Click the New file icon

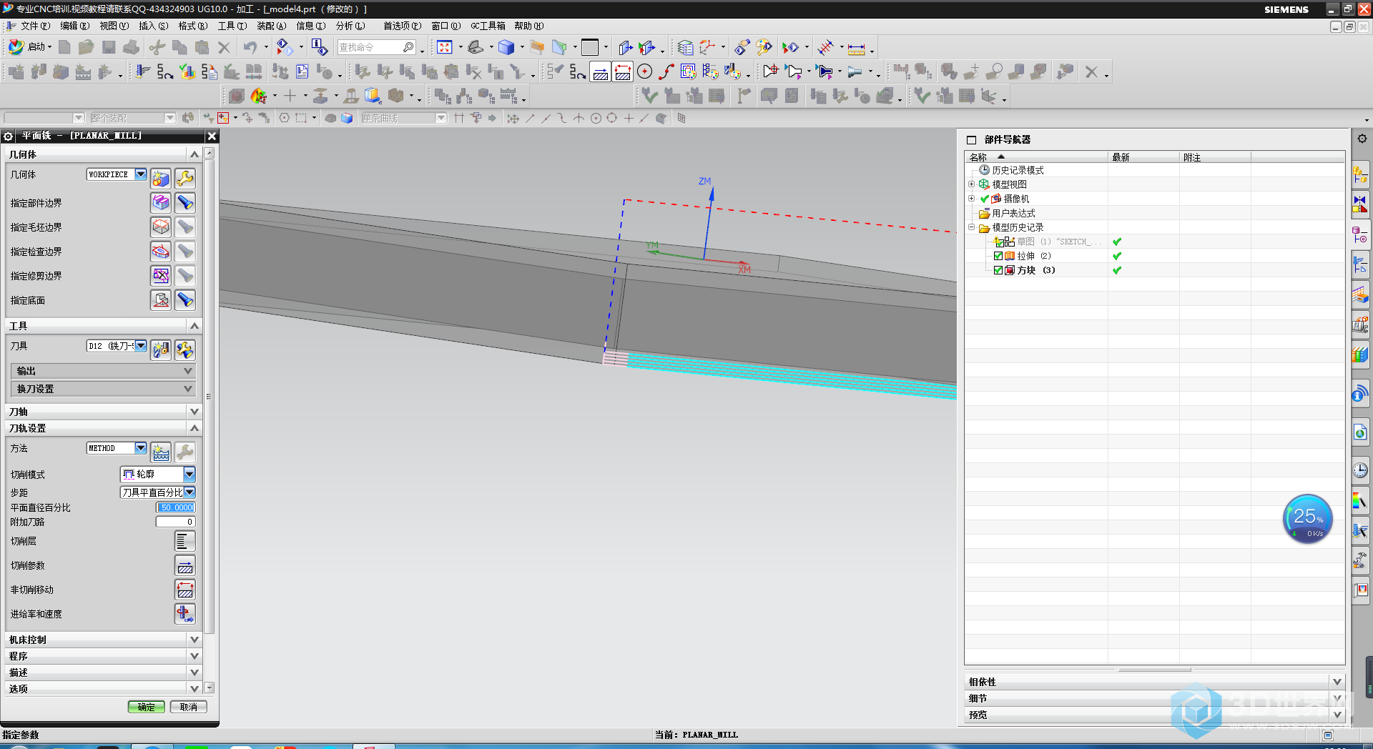pyautogui.click(x=64, y=47)
